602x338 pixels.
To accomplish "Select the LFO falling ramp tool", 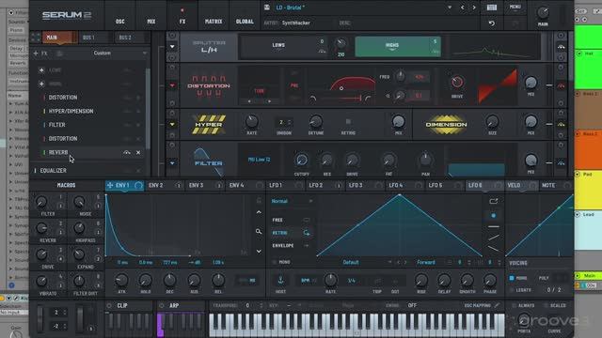I will pos(493,249).
